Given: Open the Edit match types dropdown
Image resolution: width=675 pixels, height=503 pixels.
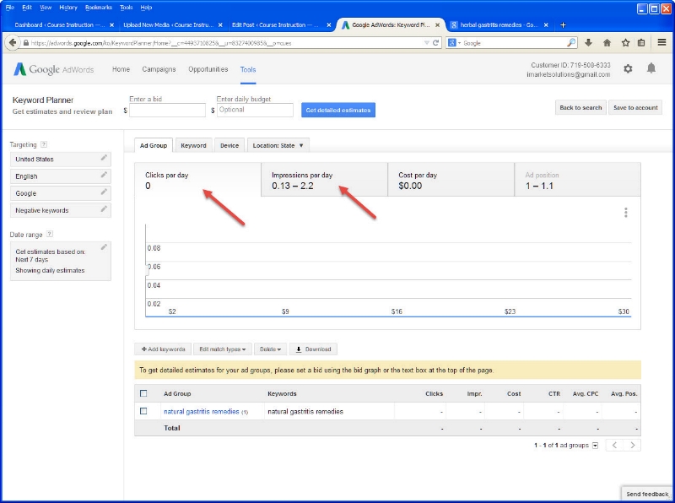Looking at the screenshot, I should coord(223,349).
